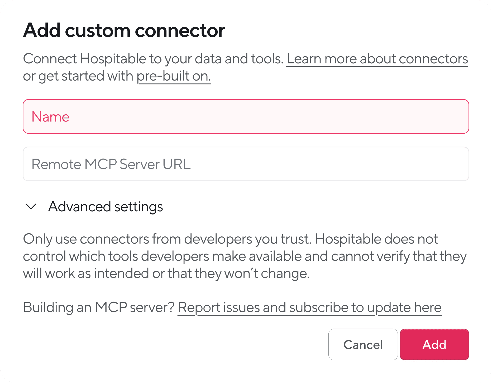
Task: Click the Advanced settings chevron icon
Action: [x=31, y=207]
